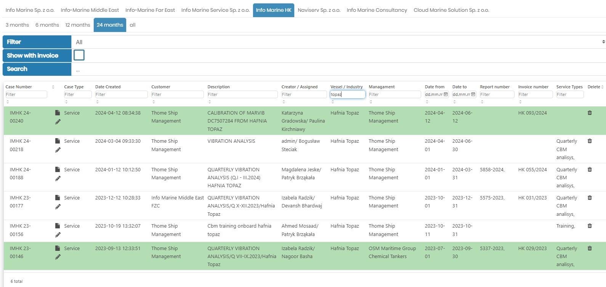
Task: Click the Customer column filter field
Action: (177, 94)
